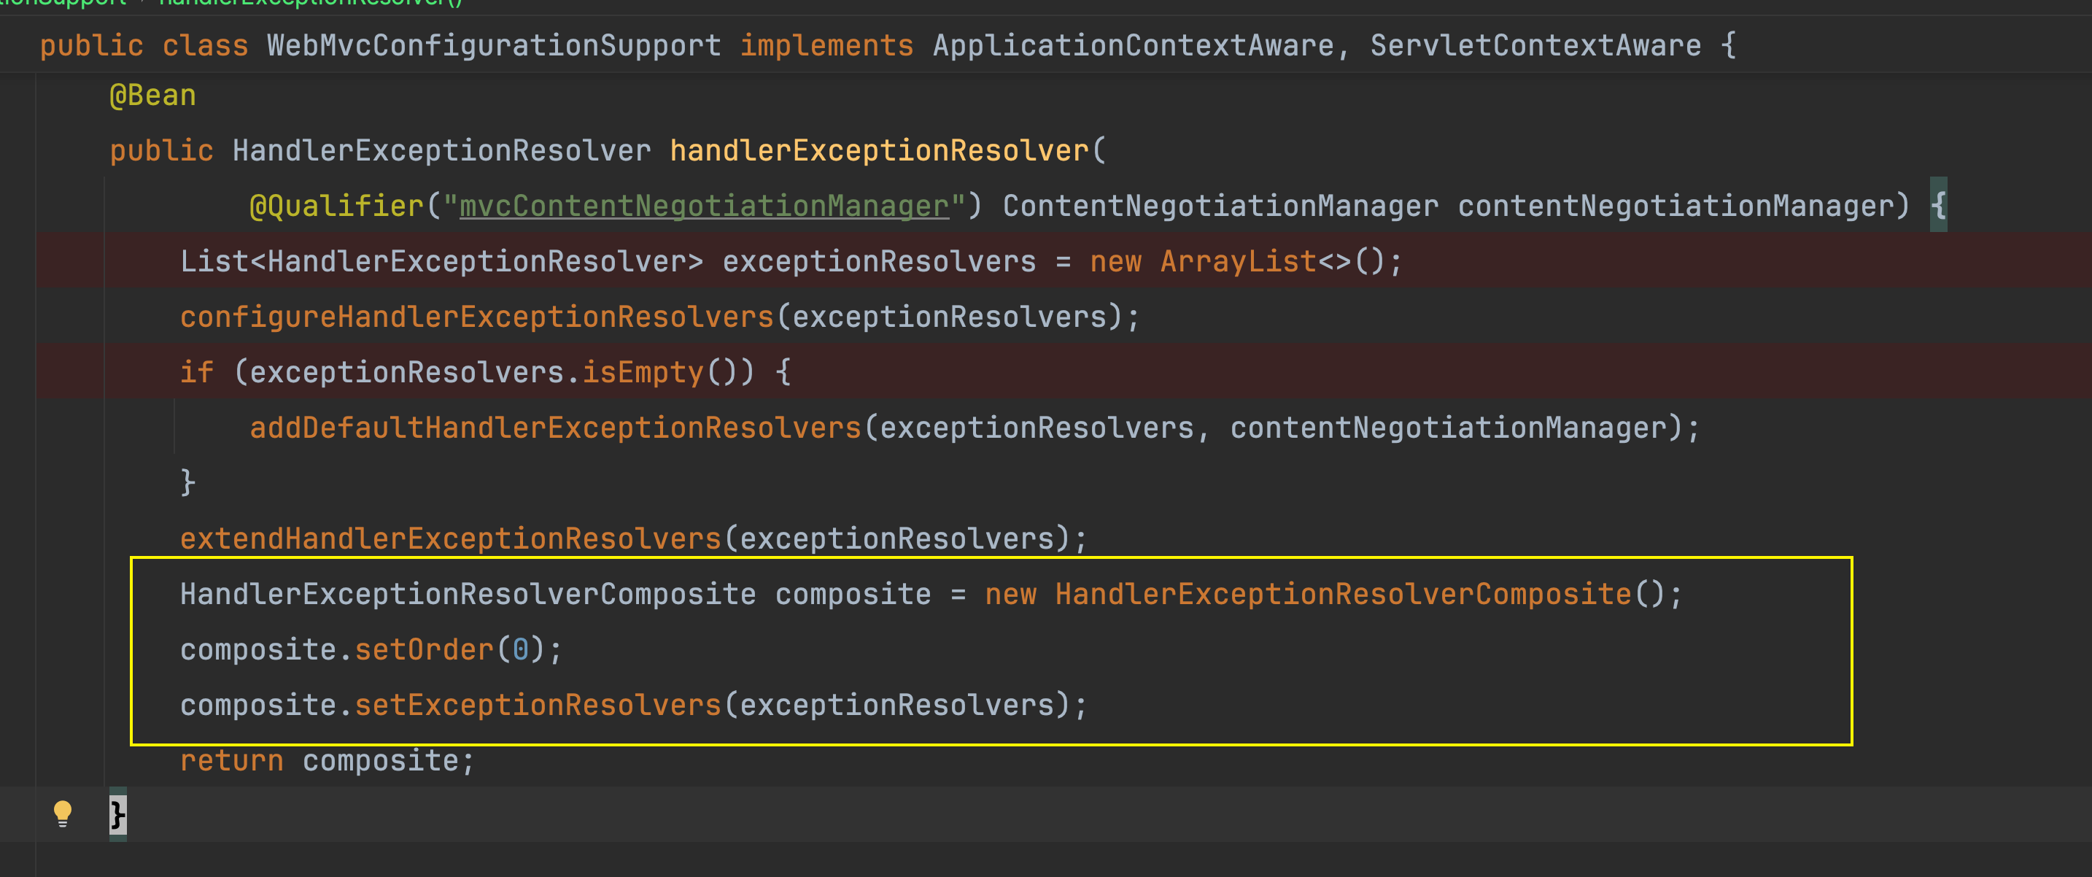This screenshot has width=2092, height=877.
Task: Click the new ArrayList constructor call
Action: pos(1237,261)
